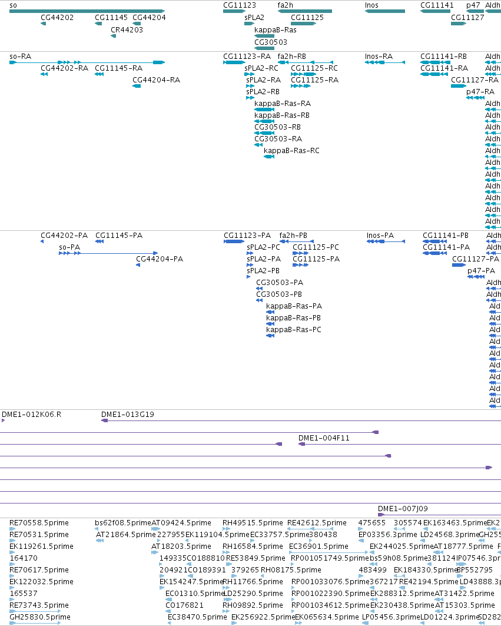Click the DME1-012K06.R clone label
This screenshot has width=501, height=626.
pyautogui.click(x=32, y=415)
